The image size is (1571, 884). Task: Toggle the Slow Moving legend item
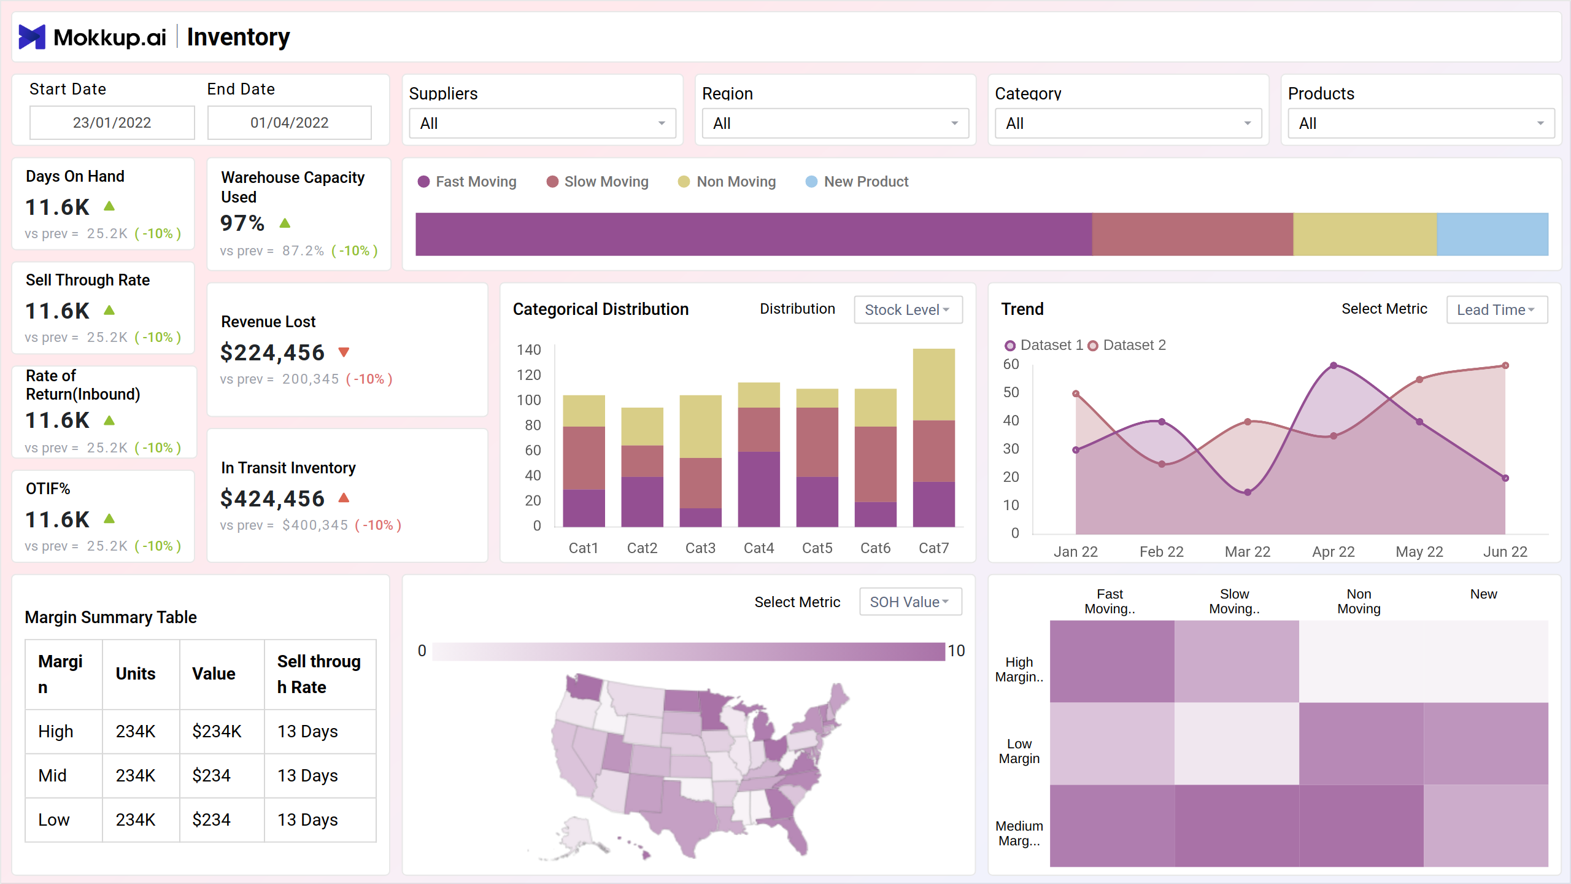[x=597, y=182]
